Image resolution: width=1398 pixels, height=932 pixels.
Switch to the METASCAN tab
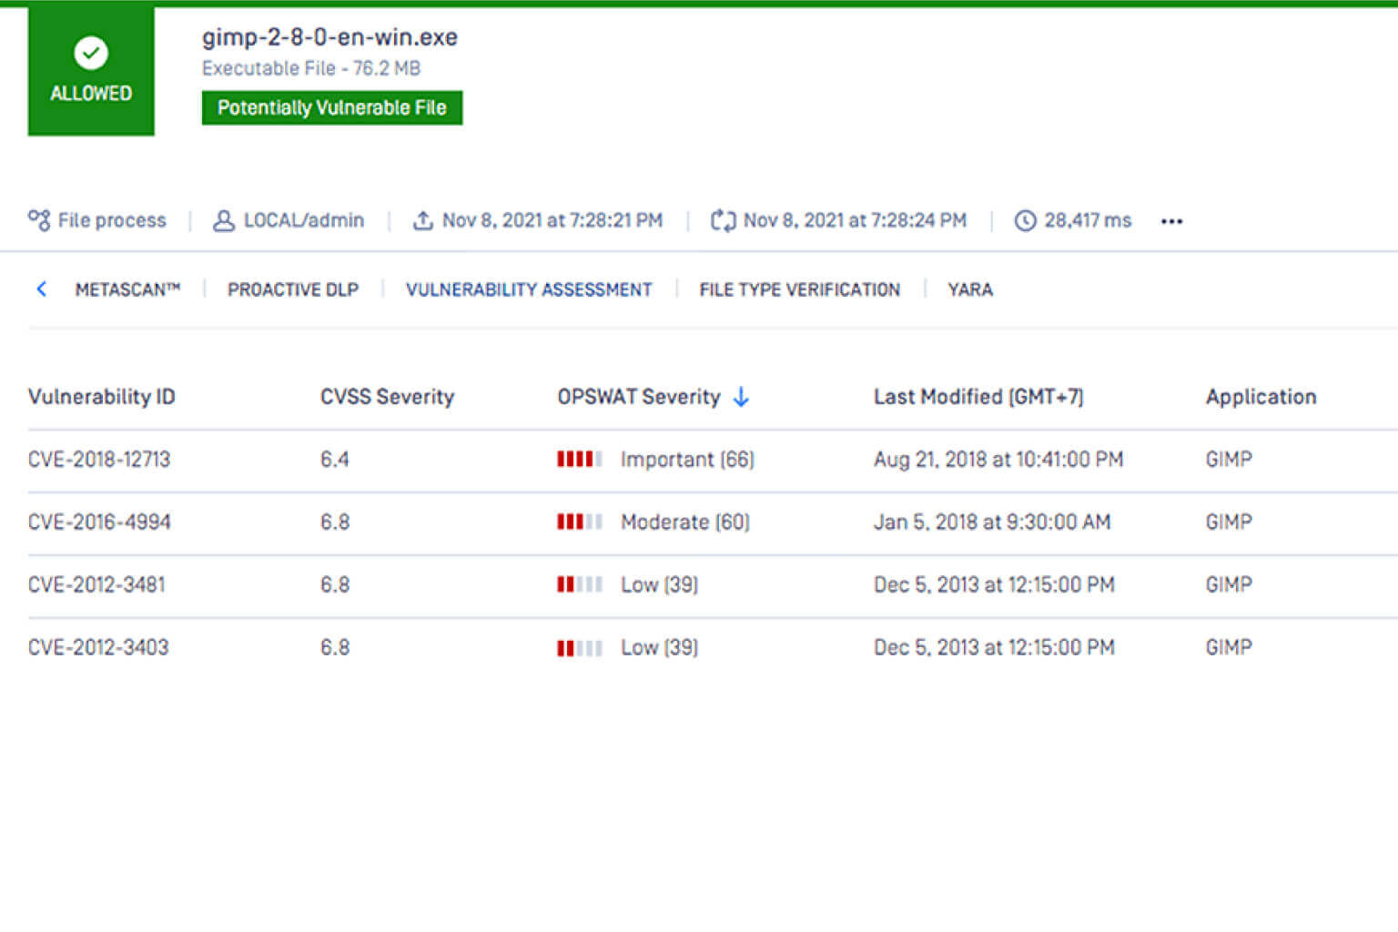tap(127, 289)
